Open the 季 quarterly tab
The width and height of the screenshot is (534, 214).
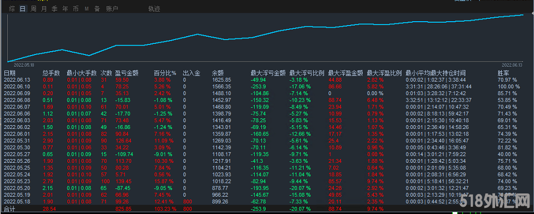pos(55,9)
